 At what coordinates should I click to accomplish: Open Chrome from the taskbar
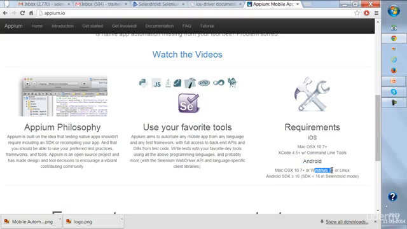[394, 38]
